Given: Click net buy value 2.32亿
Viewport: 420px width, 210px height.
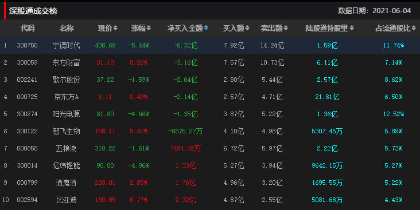Looking at the screenshot, I should pyautogui.click(x=185, y=200).
